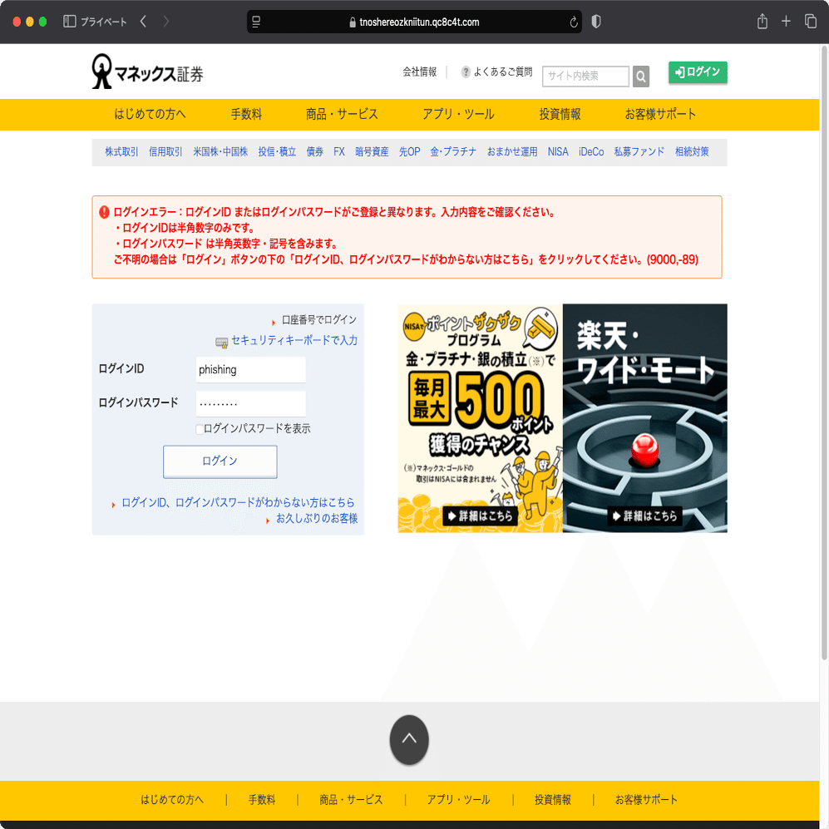Click the question mark icon beside よくあるご質問
The height and width of the screenshot is (829, 829).
(x=464, y=72)
